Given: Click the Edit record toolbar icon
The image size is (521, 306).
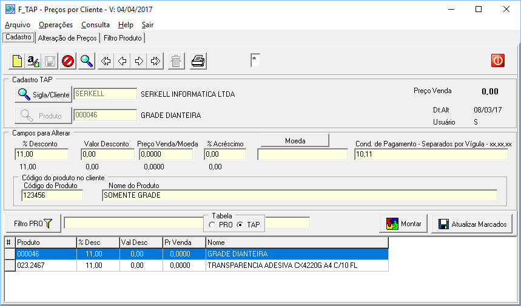Looking at the screenshot, I should pos(33,61).
